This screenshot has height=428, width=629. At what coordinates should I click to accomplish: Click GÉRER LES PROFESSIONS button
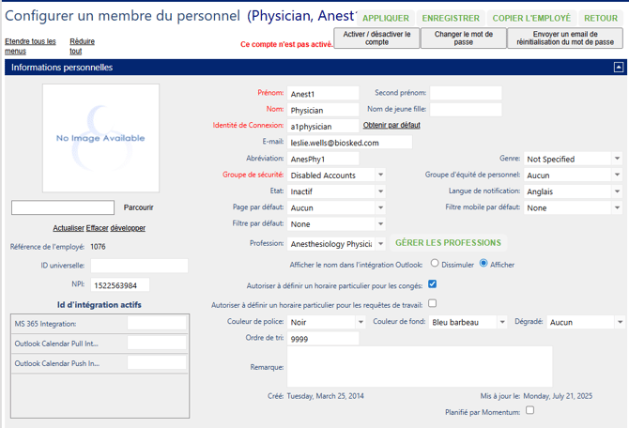click(448, 243)
